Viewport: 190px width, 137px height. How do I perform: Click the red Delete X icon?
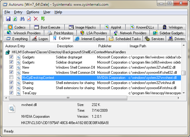pos(36,19)
